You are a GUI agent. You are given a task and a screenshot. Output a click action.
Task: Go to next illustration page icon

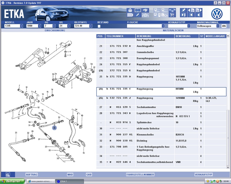(x=199, y=10)
